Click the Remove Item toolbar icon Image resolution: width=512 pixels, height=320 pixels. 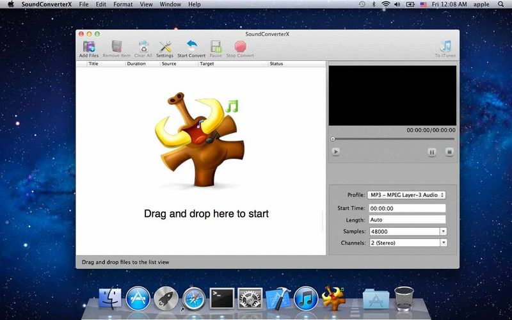pos(116,47)
